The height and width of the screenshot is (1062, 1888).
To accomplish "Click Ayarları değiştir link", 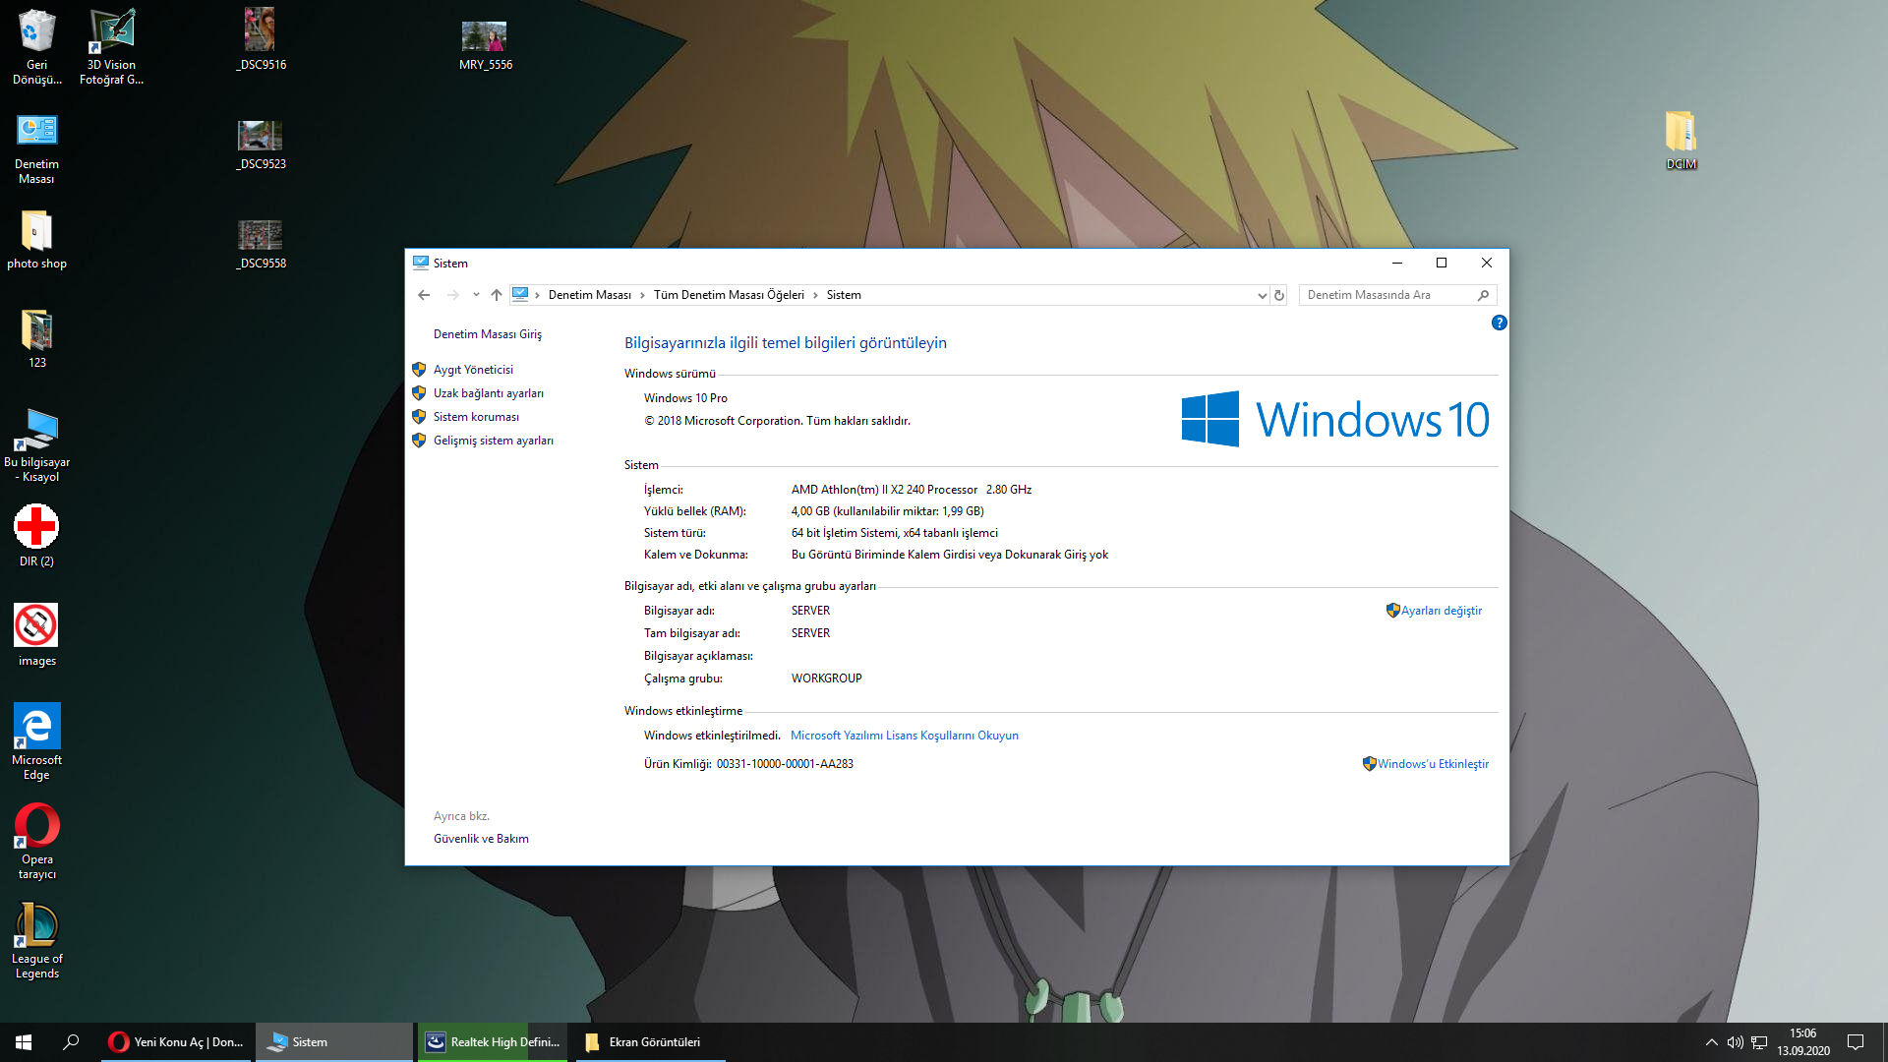I will coord(1441,611).
